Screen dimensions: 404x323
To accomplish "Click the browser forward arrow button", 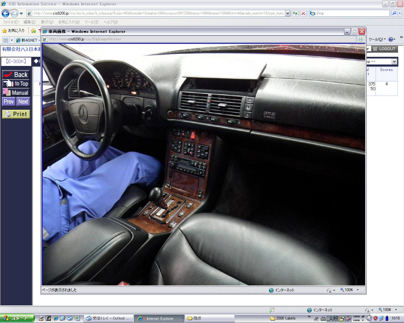I will pos(14,13).
